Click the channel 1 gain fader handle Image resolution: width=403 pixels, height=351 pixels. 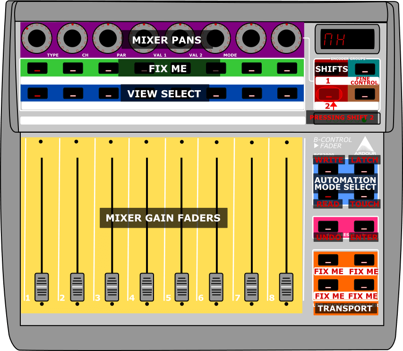pos(42,287)
